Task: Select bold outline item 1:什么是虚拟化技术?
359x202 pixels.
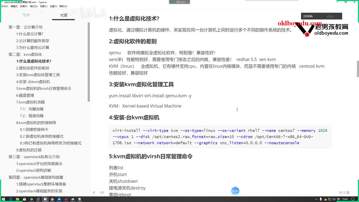Action: pyautogui.click(x=34, y=61)
